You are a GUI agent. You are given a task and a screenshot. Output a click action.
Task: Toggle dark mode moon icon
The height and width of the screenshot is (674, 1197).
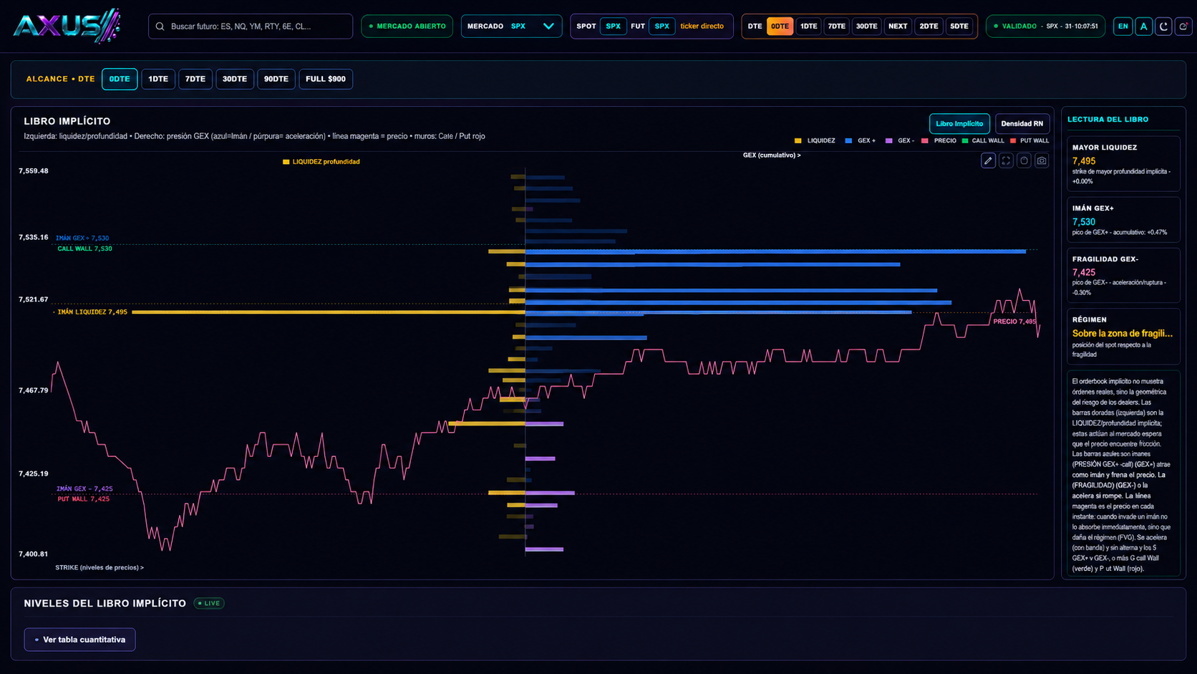[1163, 27]
